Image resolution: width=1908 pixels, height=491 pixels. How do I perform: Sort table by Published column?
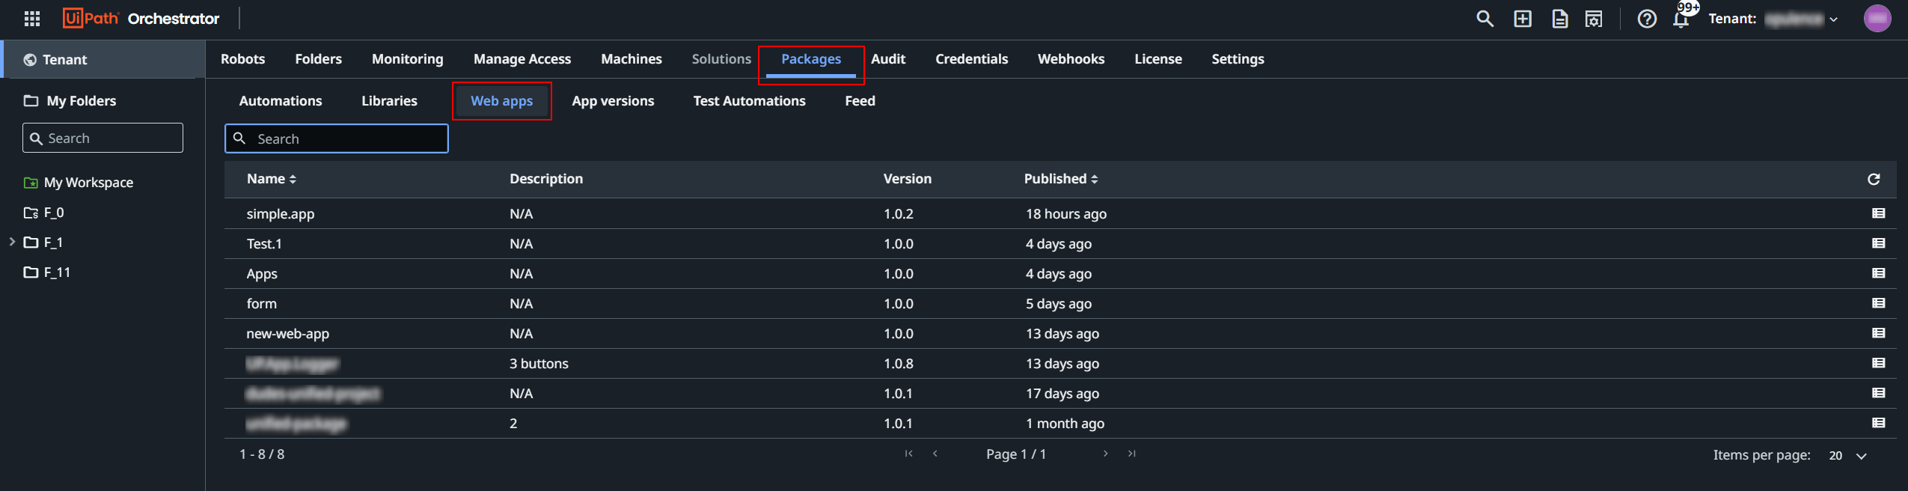point(1061,179)
